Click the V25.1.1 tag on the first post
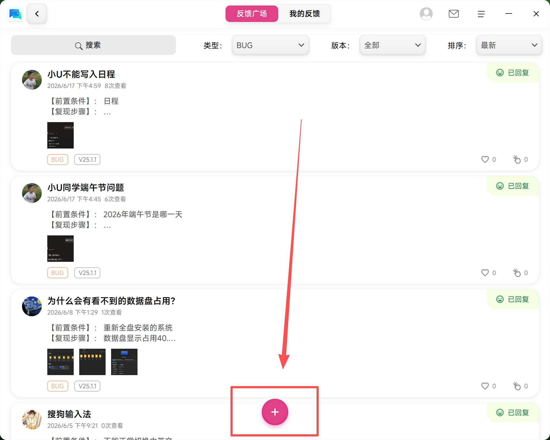The height and width of the screenshot is (440, 550). 87,159
